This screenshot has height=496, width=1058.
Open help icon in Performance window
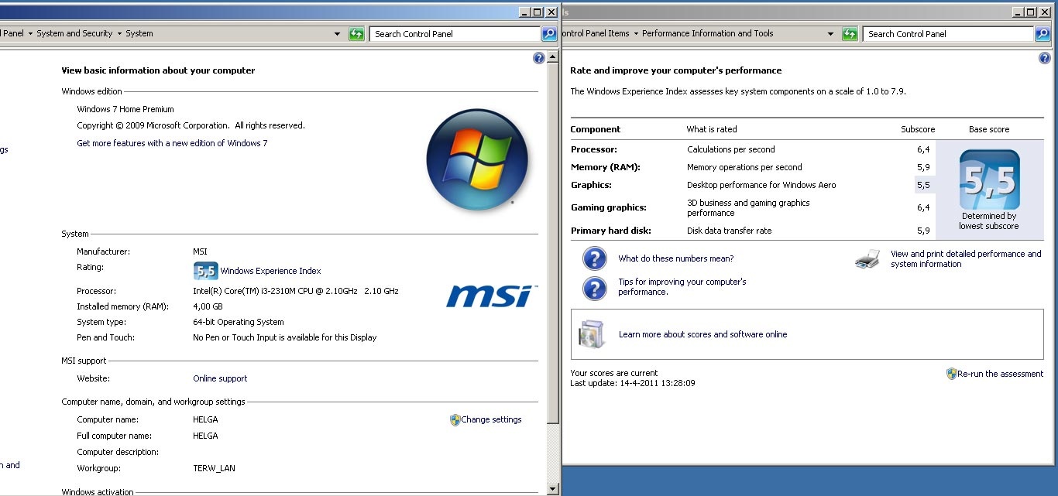[1044, 58]
